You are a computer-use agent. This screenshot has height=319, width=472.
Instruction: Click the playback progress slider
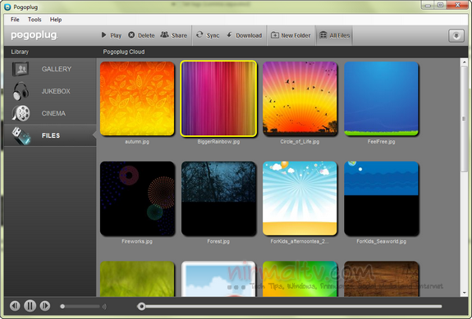click(290, 307)
